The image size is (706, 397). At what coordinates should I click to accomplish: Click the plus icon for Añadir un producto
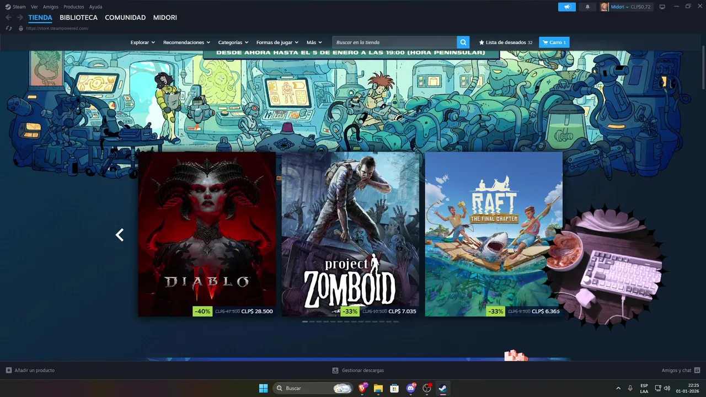coord(8,371)
